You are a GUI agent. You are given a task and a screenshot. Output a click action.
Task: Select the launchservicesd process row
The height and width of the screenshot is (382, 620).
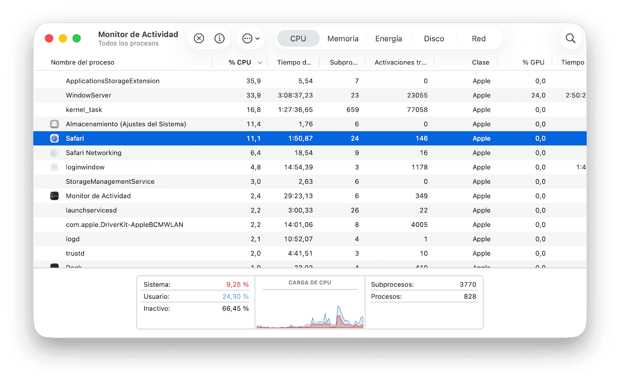tap(310, 210)
